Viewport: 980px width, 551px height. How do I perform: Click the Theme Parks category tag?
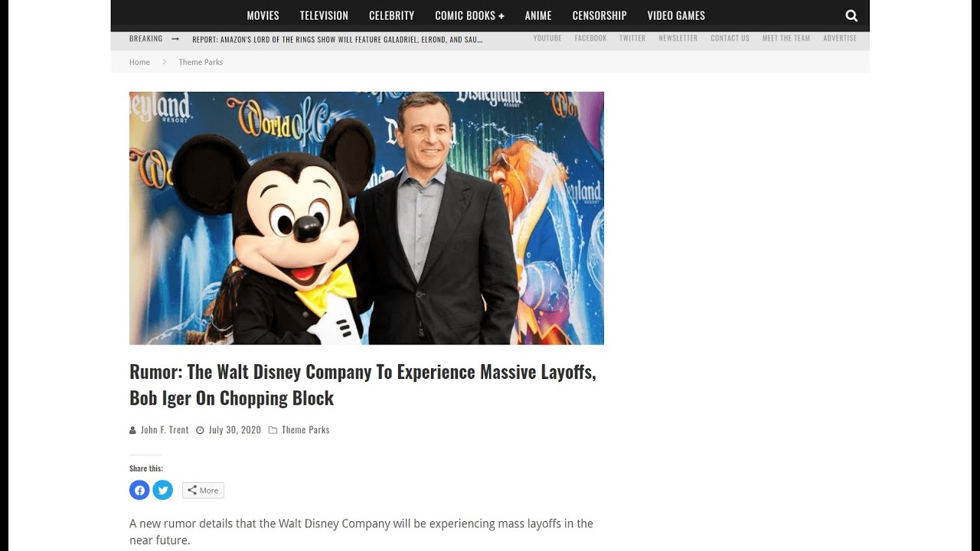point(305,430)
